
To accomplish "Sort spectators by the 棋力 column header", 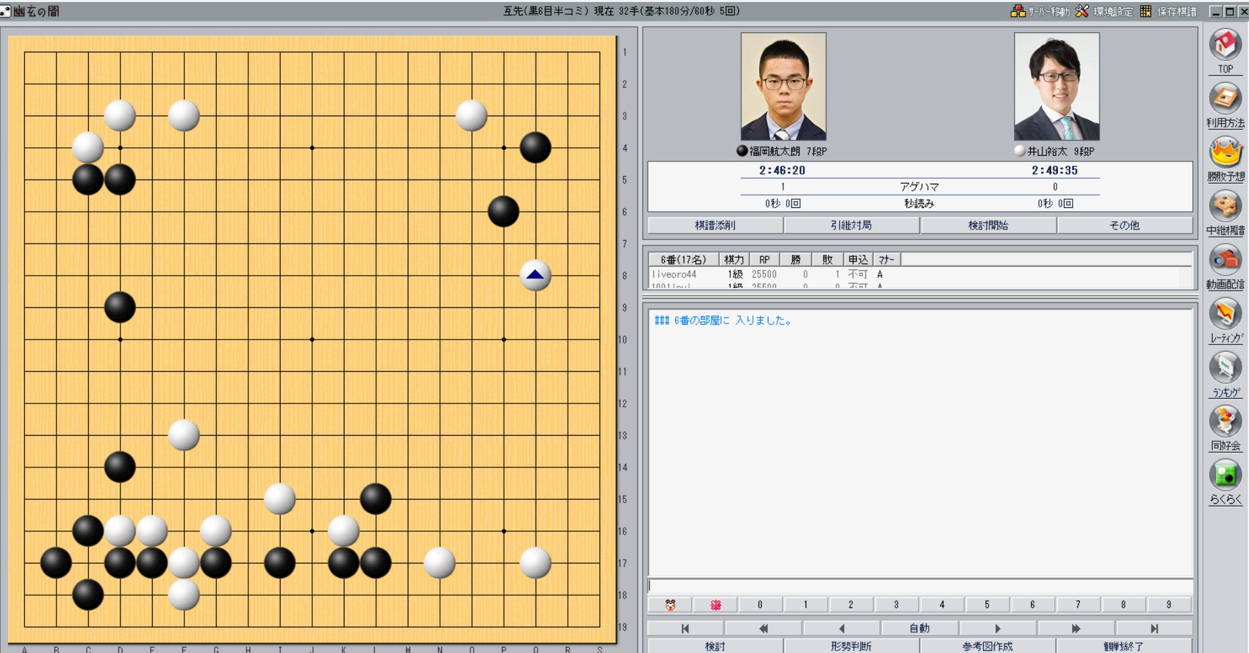I will 734,260.
